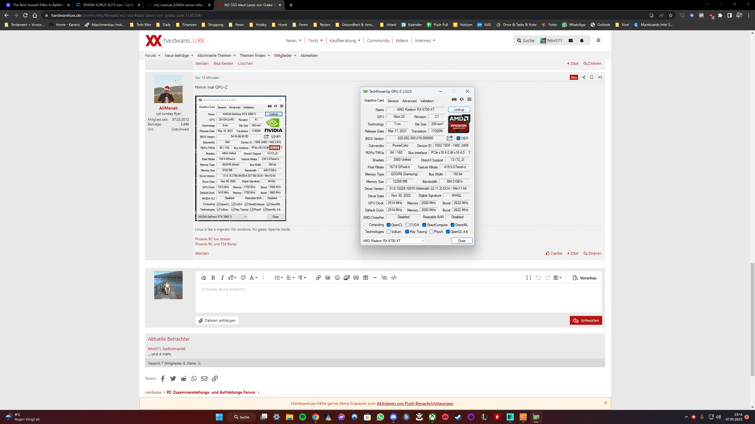Share thread on Facebook icon
Viewport: 755px width, 424px height.
point(163,378)
